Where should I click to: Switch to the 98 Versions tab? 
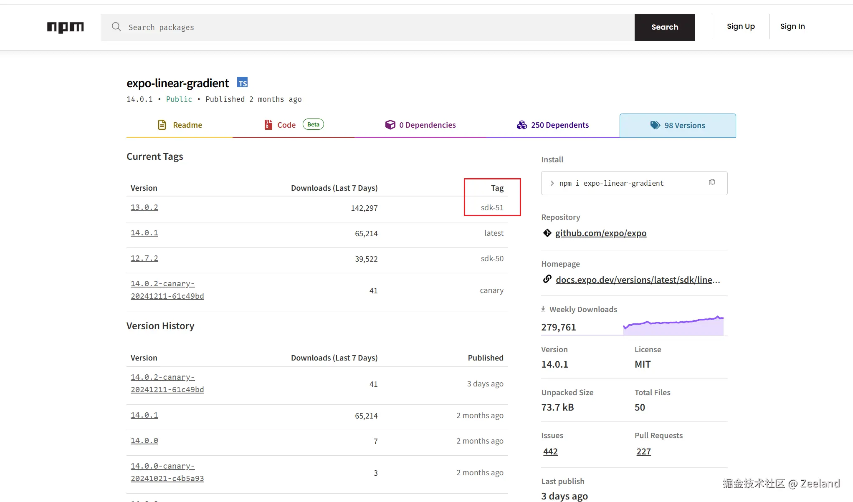[678, 126]
